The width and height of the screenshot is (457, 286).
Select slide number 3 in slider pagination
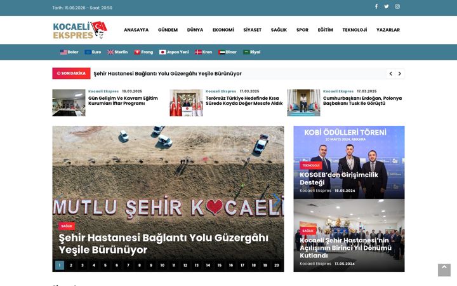(82, 265)
